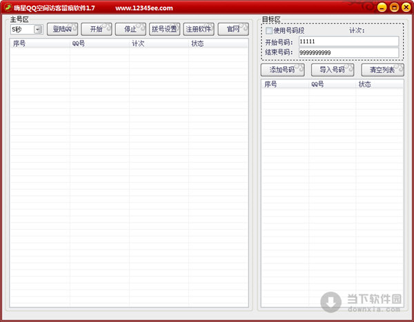Minimize the window using title bar button

383,8
